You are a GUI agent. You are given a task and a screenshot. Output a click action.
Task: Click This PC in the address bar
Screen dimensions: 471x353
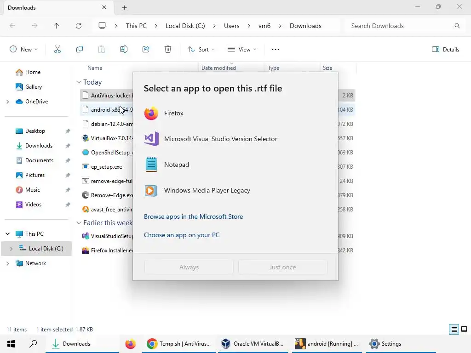pyautogui.click(x=136, y=26)
